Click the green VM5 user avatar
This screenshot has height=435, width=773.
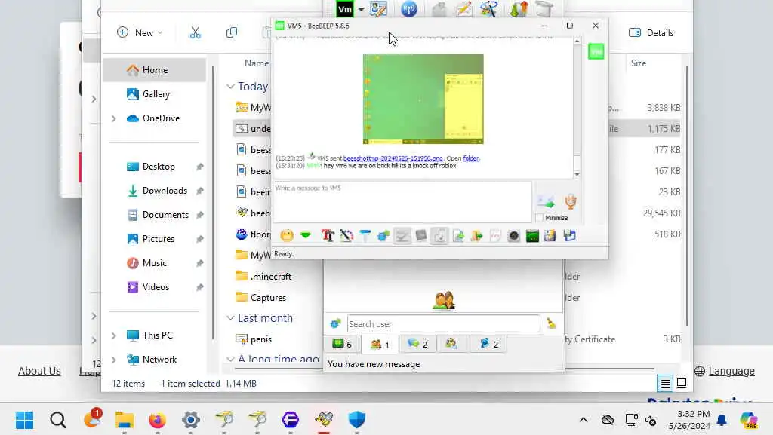(x=596, y=52)
